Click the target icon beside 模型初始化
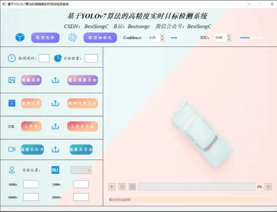The height and width of the screenshot is (212, 277). [x=73, y=38]
